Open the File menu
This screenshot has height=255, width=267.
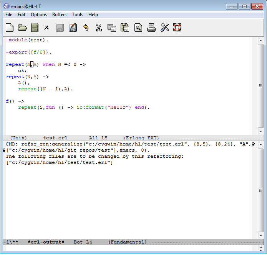(9, 15)
